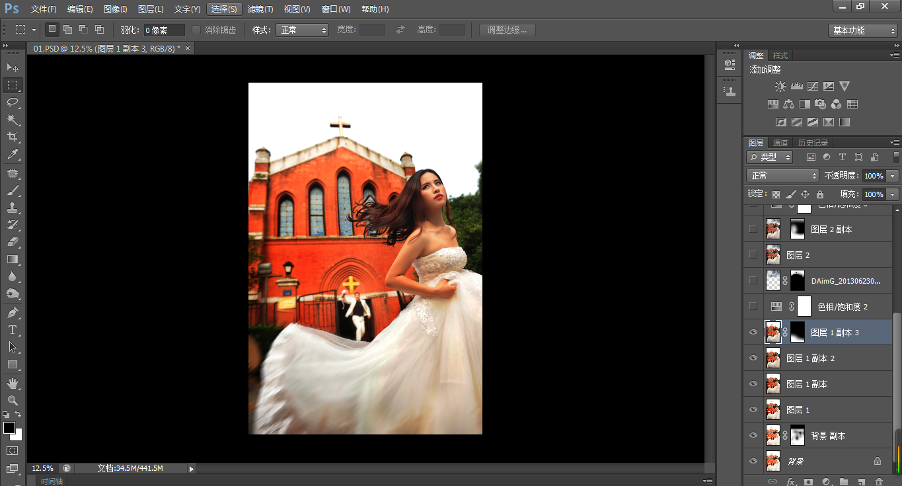
Task: Select the Eyedropper tool
Action: click(x=13, y=155)
